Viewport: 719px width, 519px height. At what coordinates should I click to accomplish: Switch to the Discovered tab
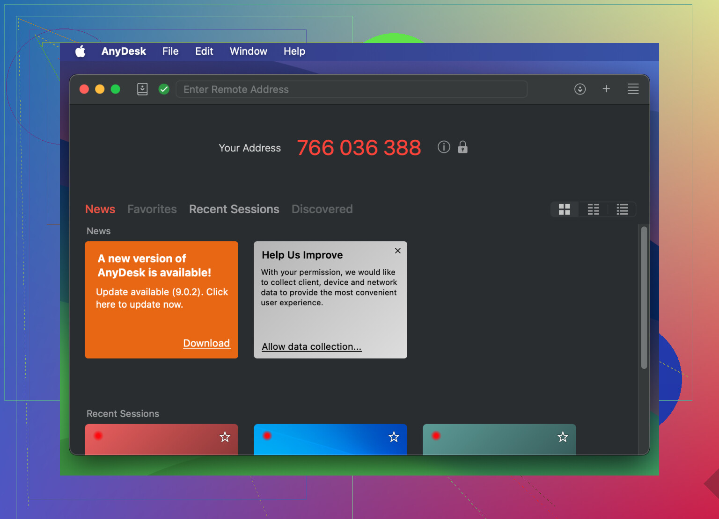coord(322,209)
